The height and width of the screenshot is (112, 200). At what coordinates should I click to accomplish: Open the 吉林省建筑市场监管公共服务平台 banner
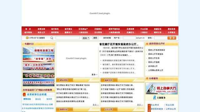tap(38, 83)
